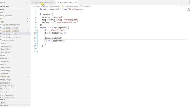Open package.json file

click(5, 83)
